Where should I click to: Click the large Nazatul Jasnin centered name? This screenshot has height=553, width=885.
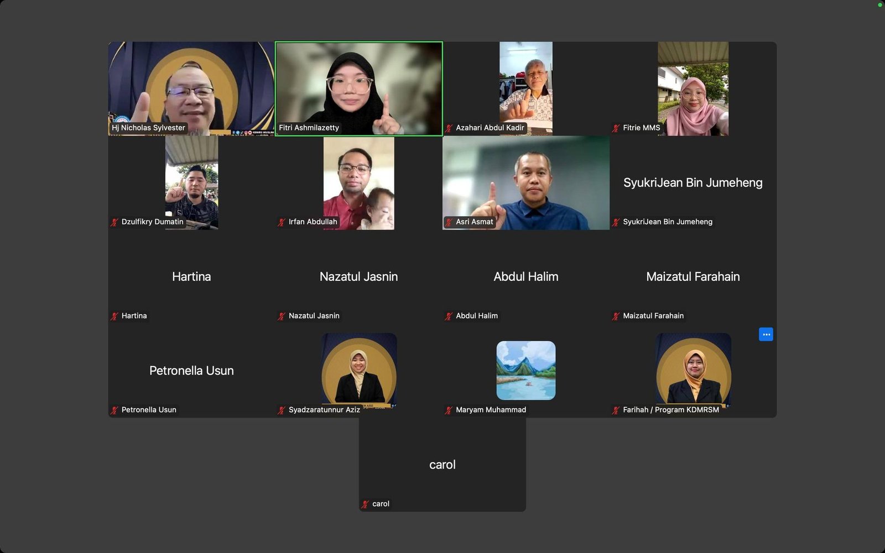tap(358, 276)
